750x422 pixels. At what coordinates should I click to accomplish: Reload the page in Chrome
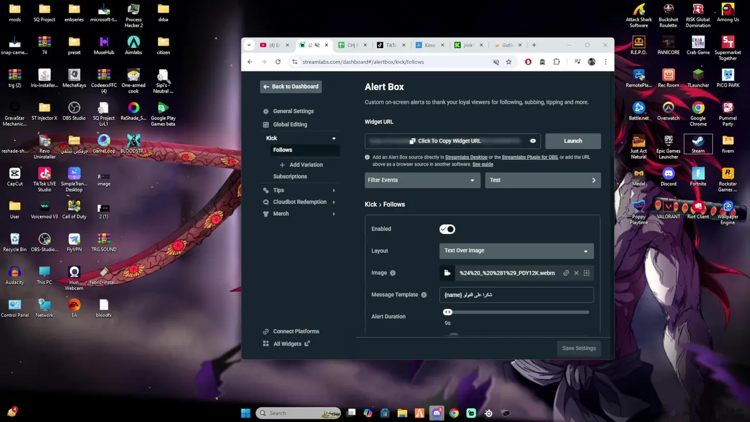[278, 62]
